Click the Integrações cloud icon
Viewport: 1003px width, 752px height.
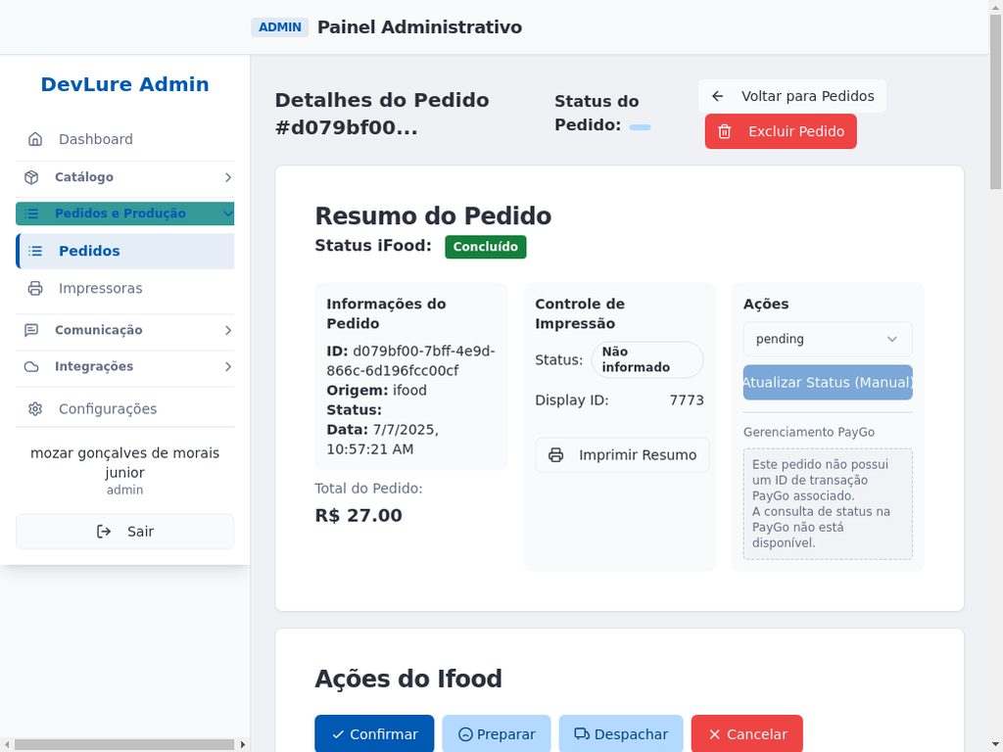tap(31, 366)
